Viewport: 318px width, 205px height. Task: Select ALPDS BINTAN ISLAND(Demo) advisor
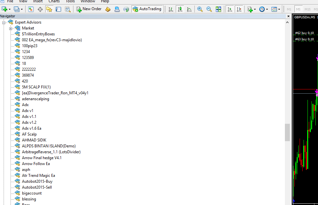[49, 146]
